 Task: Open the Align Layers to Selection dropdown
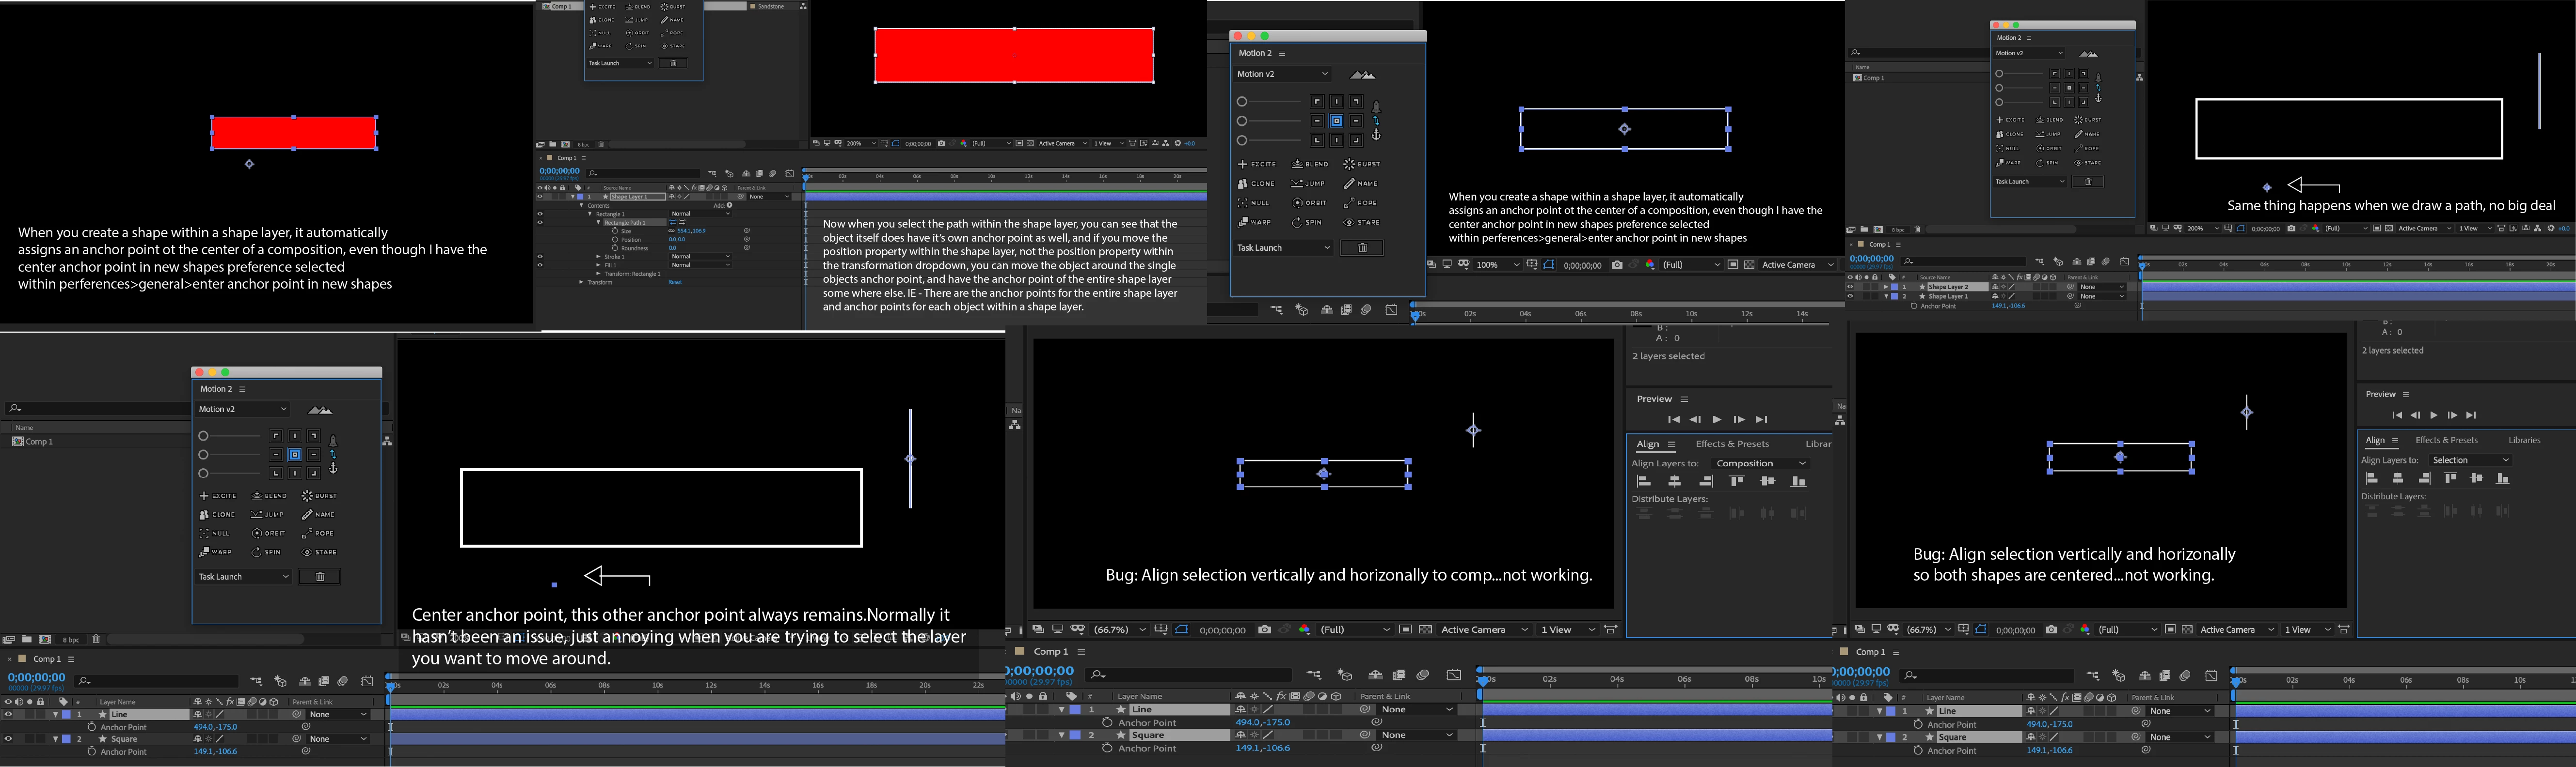(x=2470, y=460)
